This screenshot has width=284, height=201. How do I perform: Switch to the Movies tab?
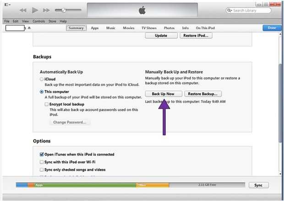click(x=129, y=28)
